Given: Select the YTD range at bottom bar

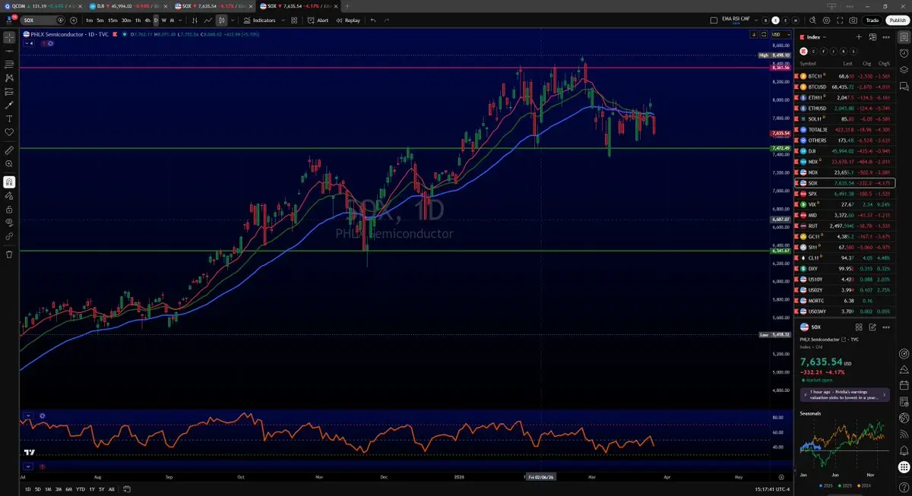Looking at the screenshot, I should pyautogui.click(x=81, y=489).
